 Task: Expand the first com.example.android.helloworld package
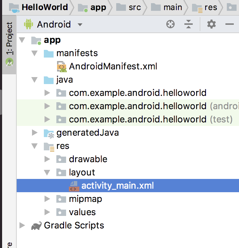click(47, 93)
